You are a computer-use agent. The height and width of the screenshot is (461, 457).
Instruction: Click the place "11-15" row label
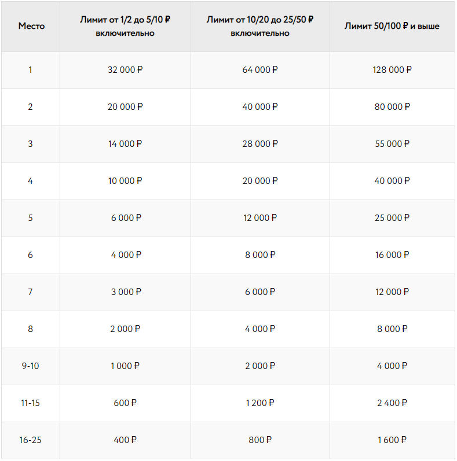pyautogui.click(x=31, y=403)
